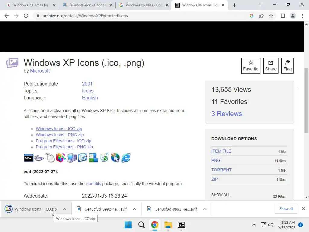309x232 pixels.
Task: Close the 8GadgetPack tab
Action: [x=111, y=5]
